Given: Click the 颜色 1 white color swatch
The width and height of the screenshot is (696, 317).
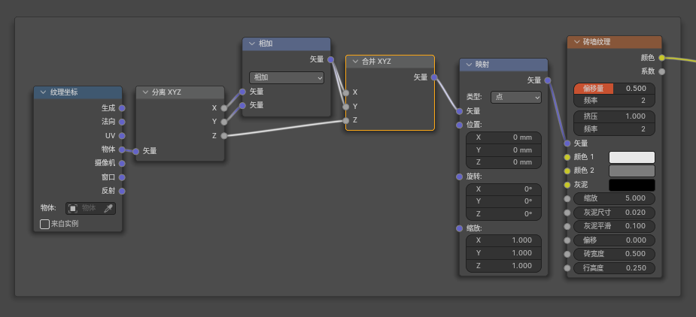Looking at the screenshot, I should [x=631, y=157].
